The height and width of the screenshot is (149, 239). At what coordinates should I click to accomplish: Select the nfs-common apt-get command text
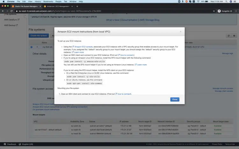click(x=84, y=83)
